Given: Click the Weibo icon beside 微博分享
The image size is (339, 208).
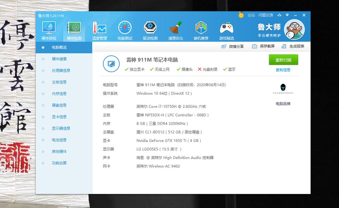Looking at the screenshot, I should pos(224,46).
